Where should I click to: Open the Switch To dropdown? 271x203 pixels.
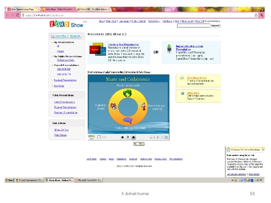coord(154,21)
